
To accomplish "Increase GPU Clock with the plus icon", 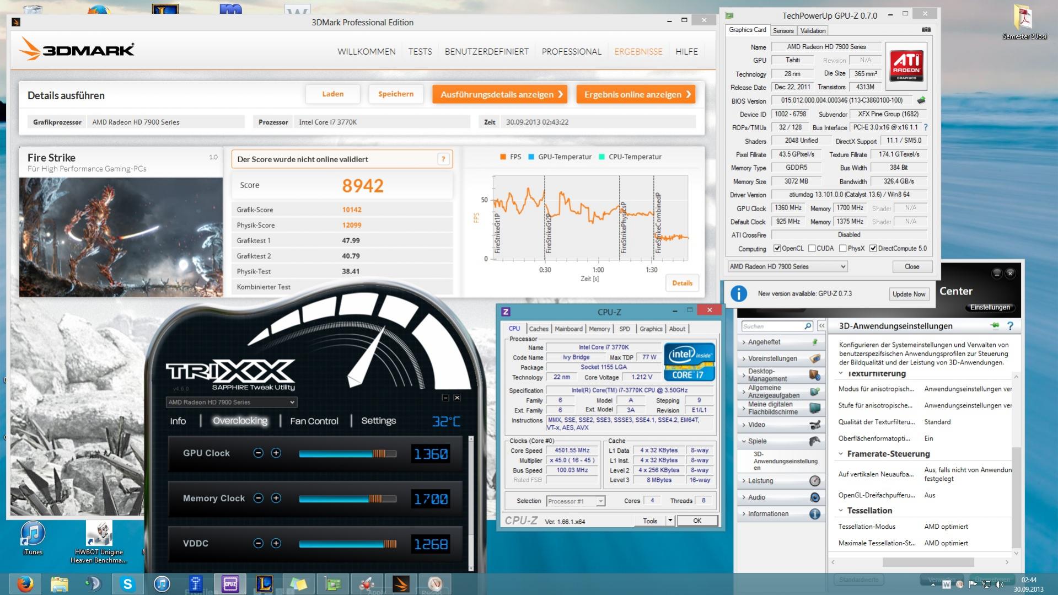I will click(276, 453).
